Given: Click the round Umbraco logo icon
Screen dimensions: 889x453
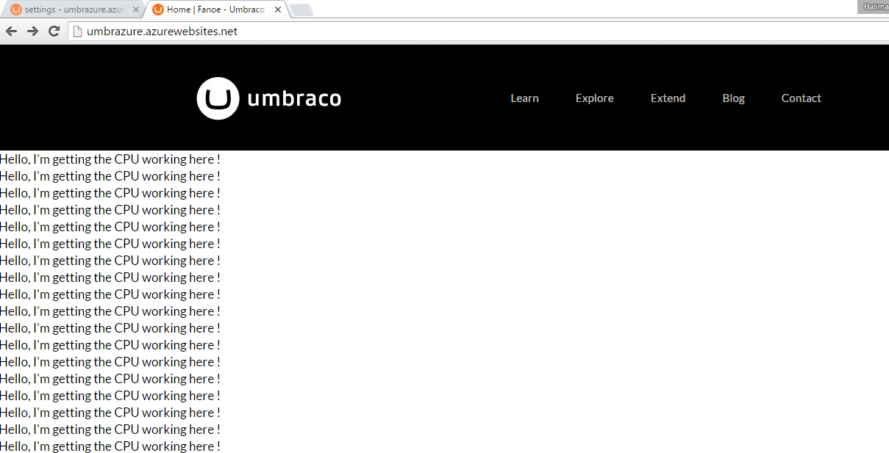Looking at the screenshot, I should [218, 98].
